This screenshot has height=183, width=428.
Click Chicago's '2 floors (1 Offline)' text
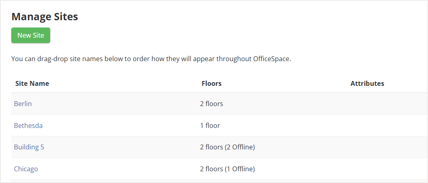pyautogui.click(x=227, y=169)
